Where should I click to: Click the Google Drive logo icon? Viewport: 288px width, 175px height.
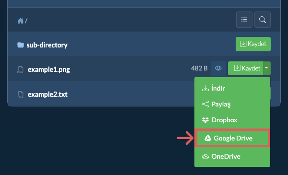(207, 138)
